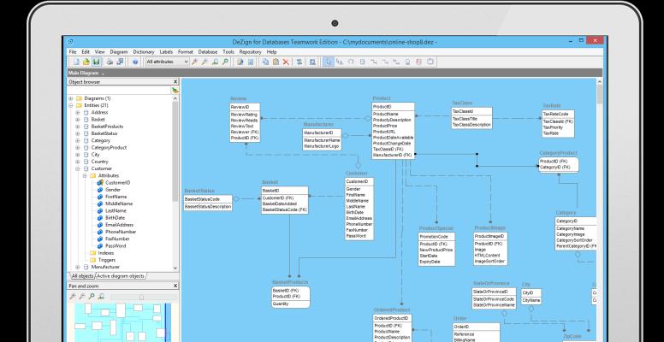This screenshot has height=342, width=664.
Task: Click Quantity in BasketProducts entity
Action: click(x=281, y=304)
